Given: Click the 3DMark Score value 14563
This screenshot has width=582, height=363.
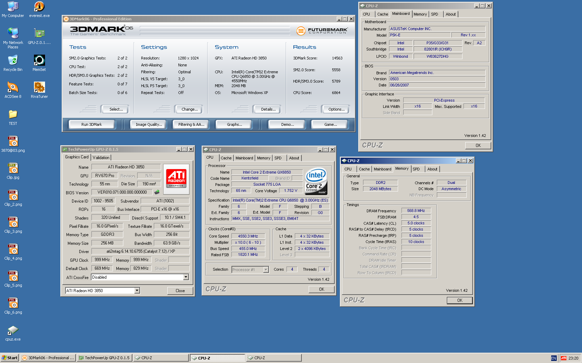Looking at the screenshot, I should (337, 58).
